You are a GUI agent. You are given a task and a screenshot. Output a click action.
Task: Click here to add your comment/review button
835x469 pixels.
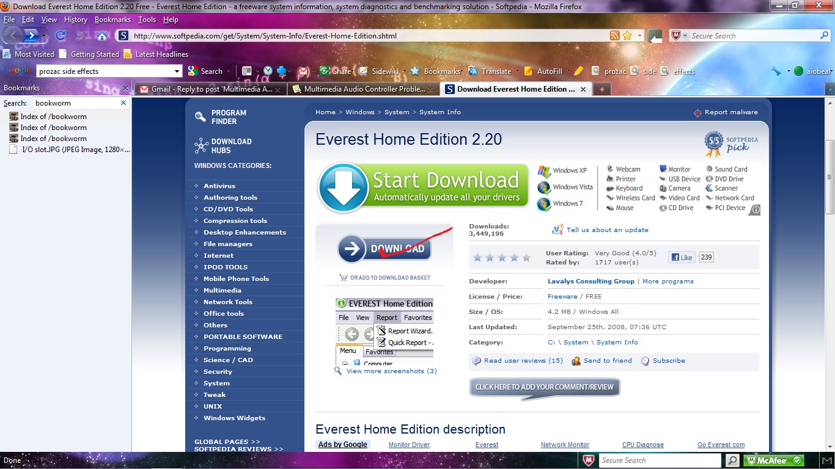pyautogui.click(x=544, y=387)
